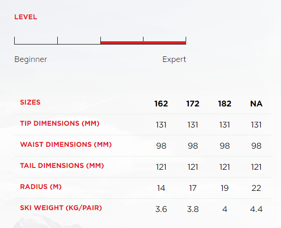This screenshot has height=228, width=281.
Task: Click the RADIUS (M) row label
Action: (41, 187)
